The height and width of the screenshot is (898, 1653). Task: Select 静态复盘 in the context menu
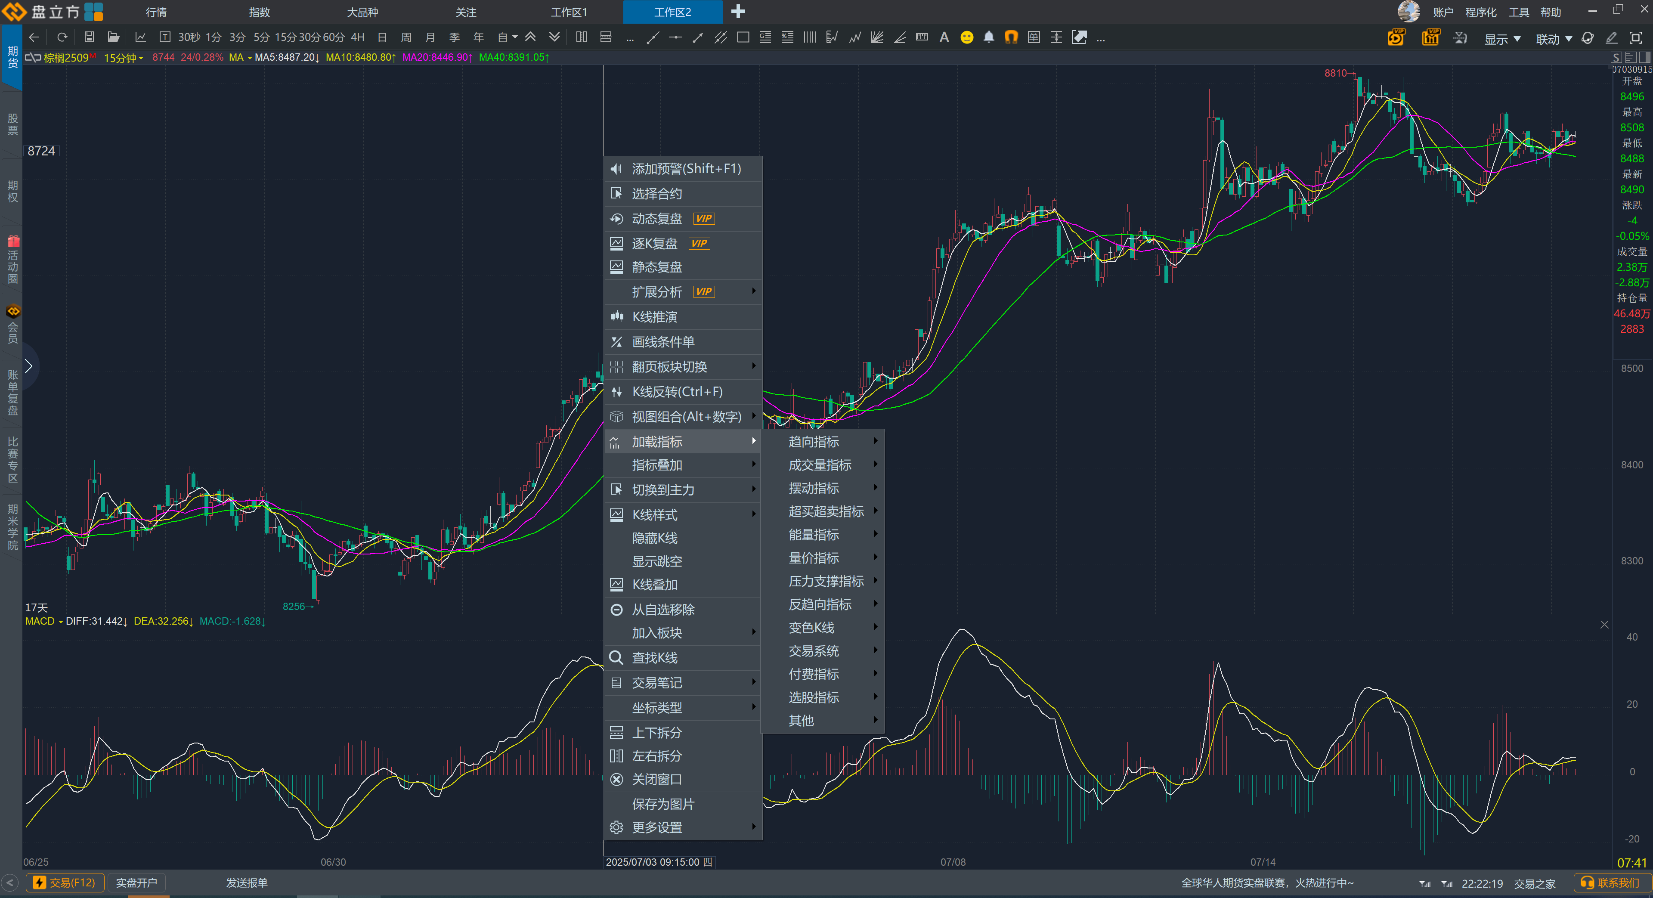[x=684, y=267]
